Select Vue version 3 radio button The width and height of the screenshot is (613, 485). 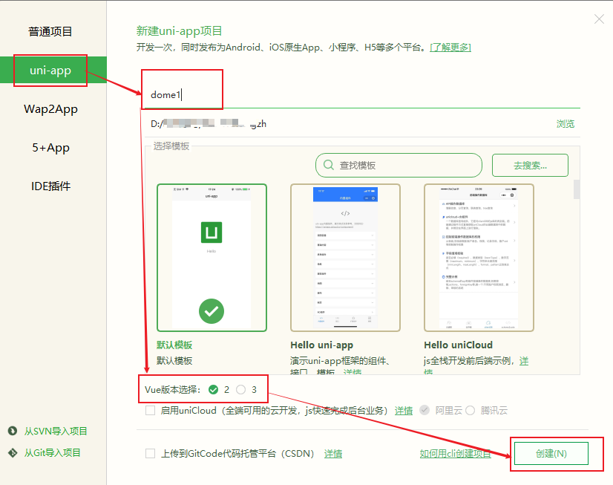[x=240, y=390]
